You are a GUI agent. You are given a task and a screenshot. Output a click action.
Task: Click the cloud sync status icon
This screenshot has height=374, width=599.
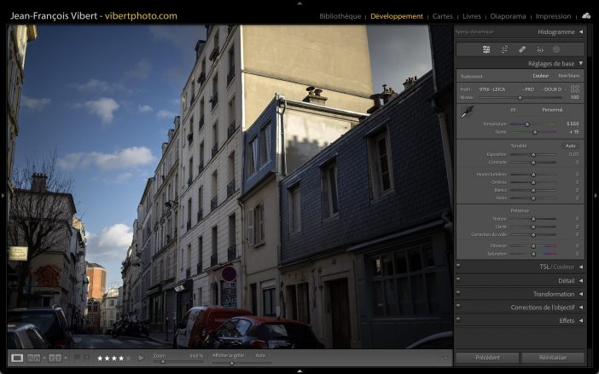pos(585,15)
